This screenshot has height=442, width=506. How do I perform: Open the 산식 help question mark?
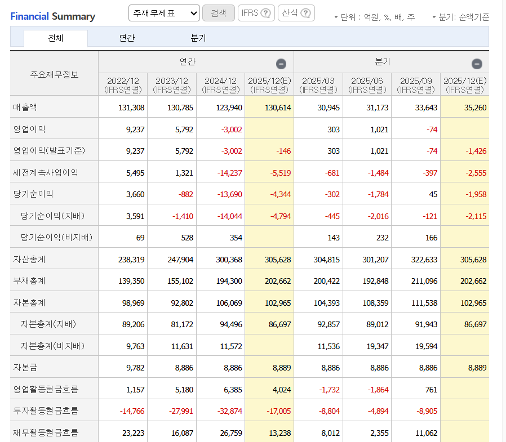(305, 13)
